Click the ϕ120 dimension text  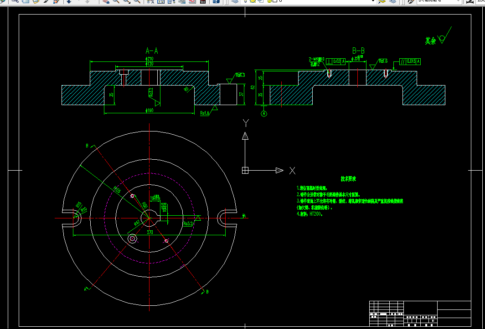coord(149,64)
